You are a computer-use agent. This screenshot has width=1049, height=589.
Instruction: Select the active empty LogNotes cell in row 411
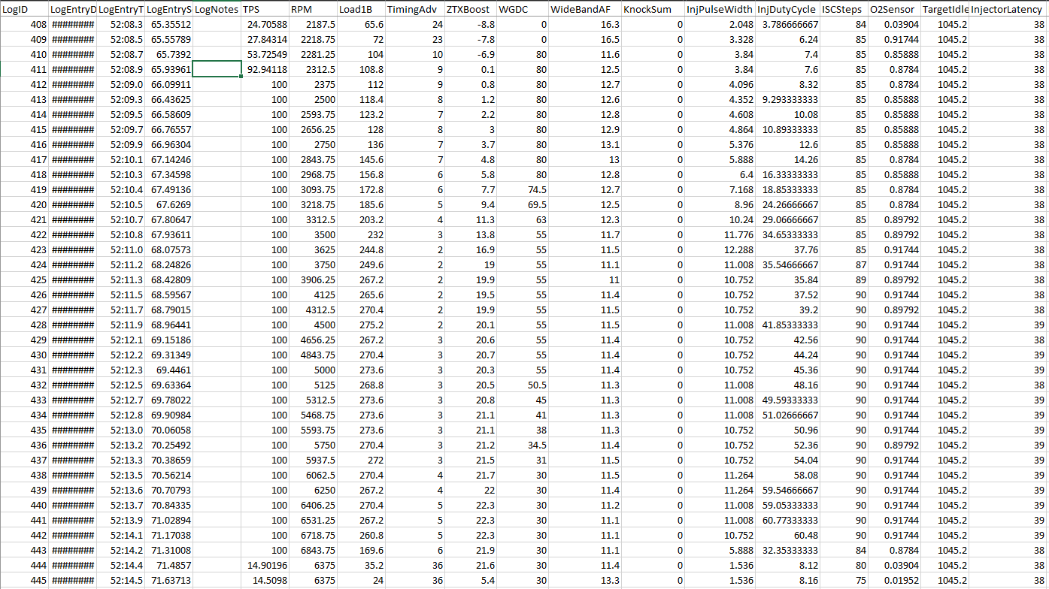(217, 69)
